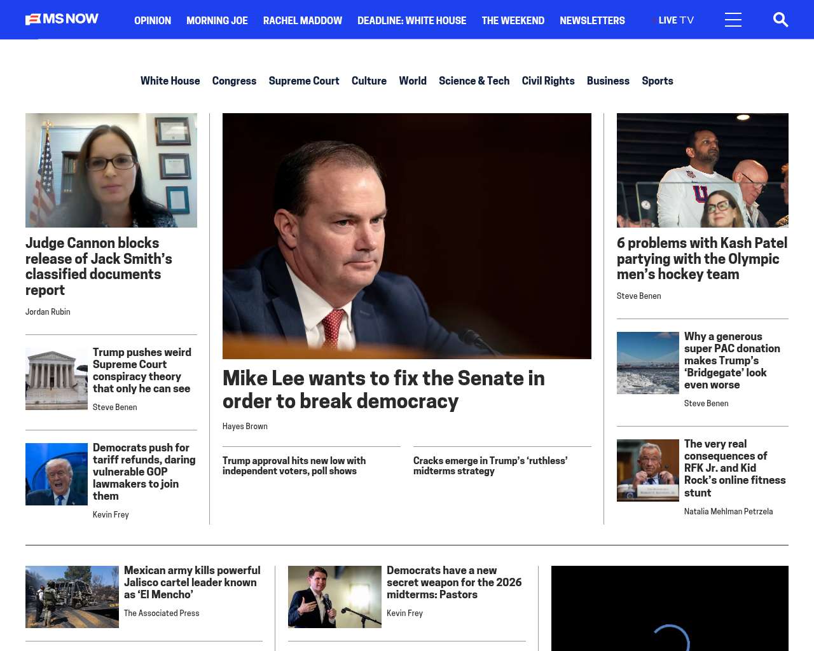Read Mike Lee wants to fix Senate headline
Viewport: 814px width, 651px height.
click(383, 389)
